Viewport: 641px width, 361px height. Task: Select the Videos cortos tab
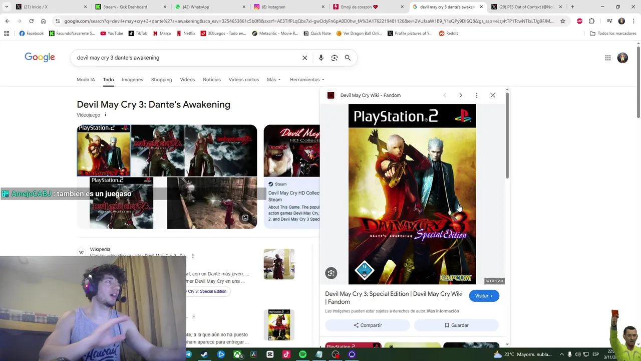coord(244,80)
